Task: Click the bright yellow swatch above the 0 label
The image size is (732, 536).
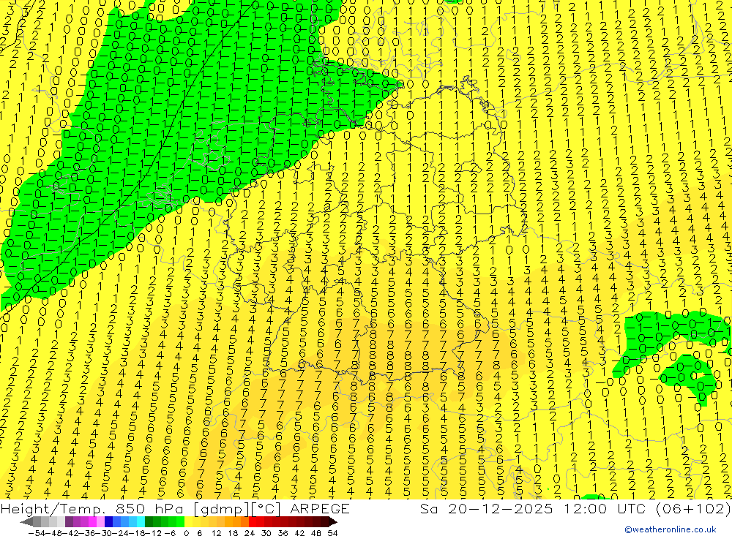Action: (x=188, y=522)
